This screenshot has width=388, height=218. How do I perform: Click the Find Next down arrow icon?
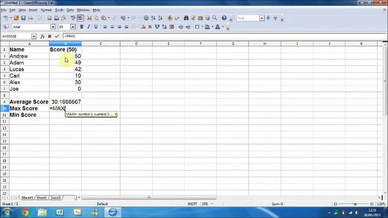point(268,18)
